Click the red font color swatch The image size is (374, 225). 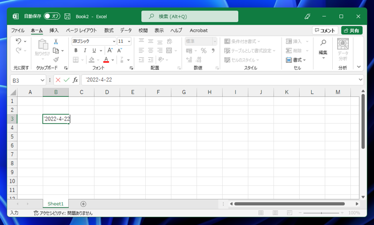pyautogui.click(x=106, y=60)
